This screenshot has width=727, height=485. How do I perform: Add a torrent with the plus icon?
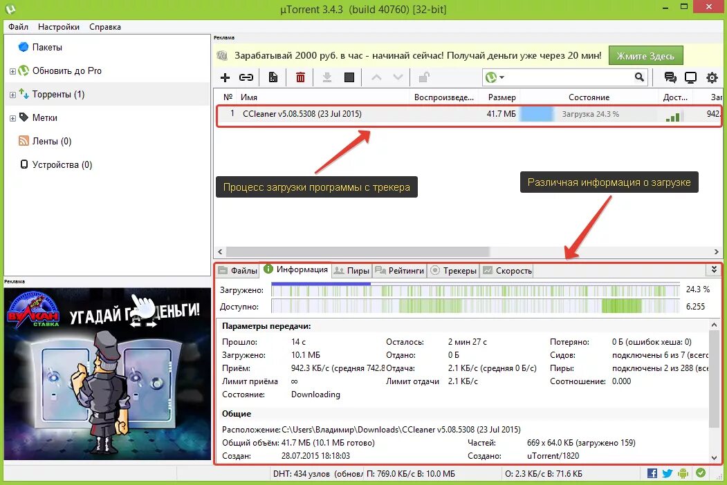coord(225,77)
